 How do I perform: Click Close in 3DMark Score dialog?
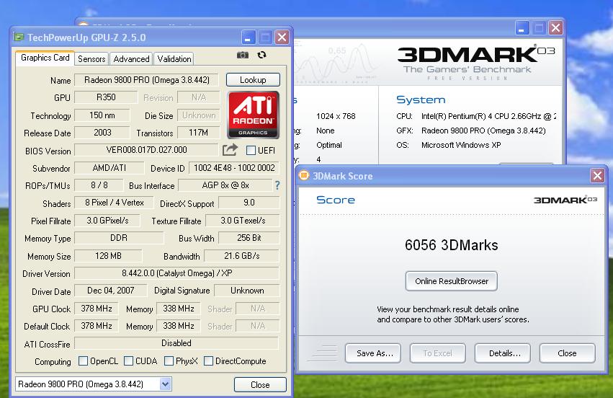(568, 353)
